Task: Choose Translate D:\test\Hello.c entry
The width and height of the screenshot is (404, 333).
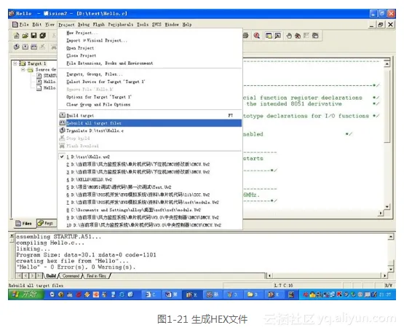Action: pos(150,130)
